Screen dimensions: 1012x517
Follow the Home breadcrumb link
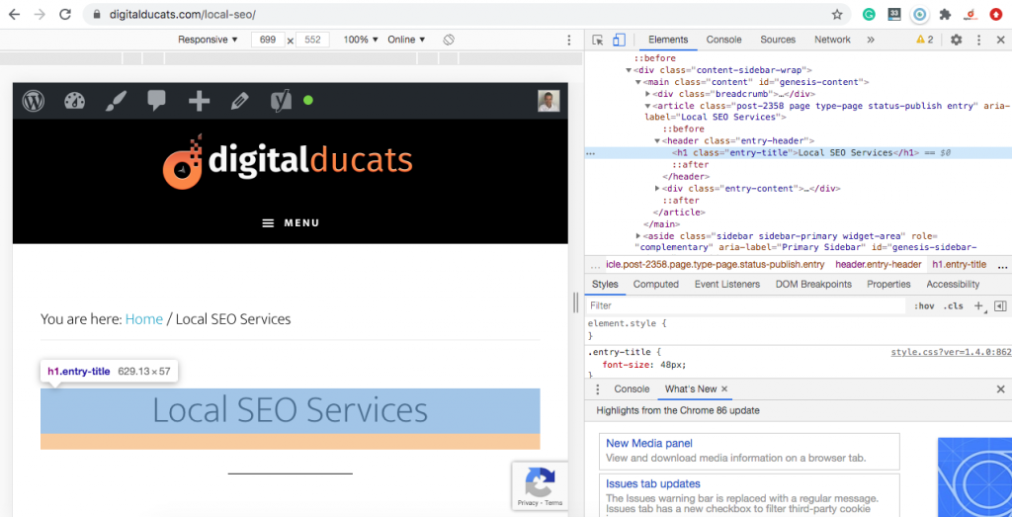coord(144,319)
